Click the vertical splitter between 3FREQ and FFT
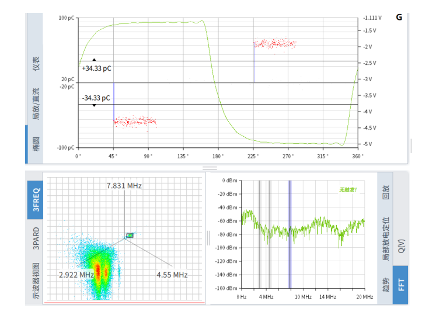Image resolution: width=429 pixels, height=322 pixels. 207,237
